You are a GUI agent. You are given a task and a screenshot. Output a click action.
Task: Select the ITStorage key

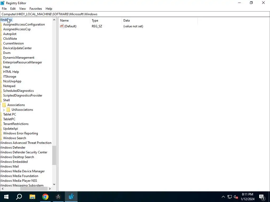[x=10, y=77]
